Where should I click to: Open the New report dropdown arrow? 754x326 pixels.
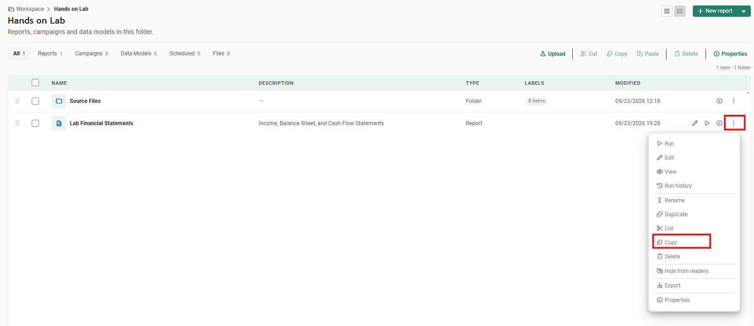[744, 11]
